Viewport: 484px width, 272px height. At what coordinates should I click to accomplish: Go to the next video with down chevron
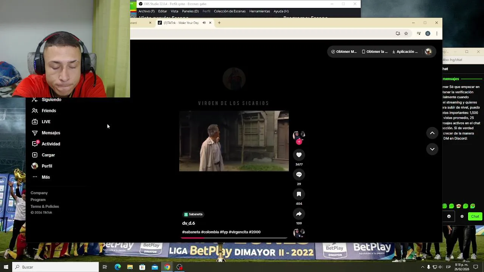point(432,149)
